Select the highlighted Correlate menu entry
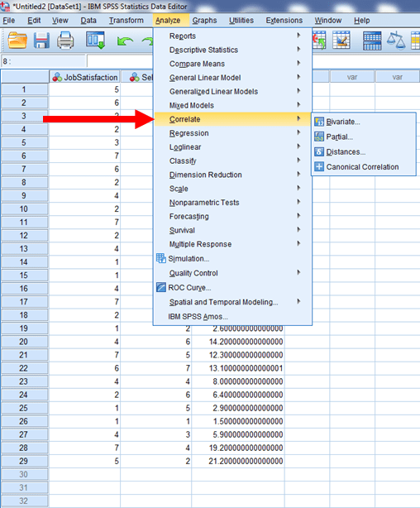 pos(232,119)
